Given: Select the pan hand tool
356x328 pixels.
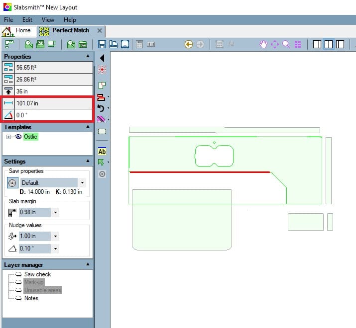Looking at the screenshot, I should (263, 44).
